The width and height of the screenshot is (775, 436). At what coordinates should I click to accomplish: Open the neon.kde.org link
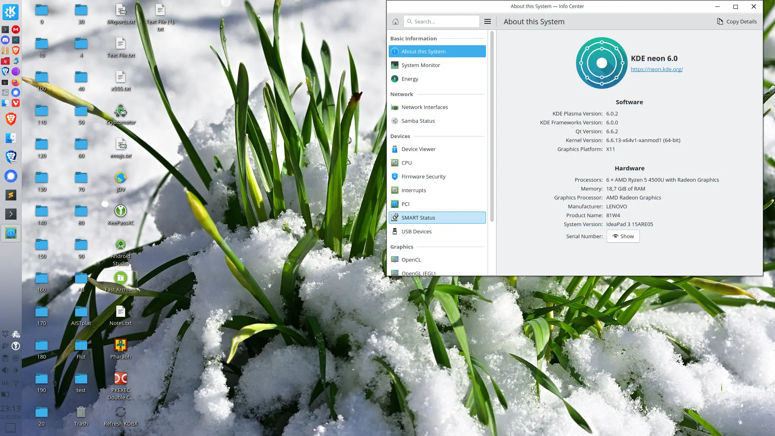657,69
